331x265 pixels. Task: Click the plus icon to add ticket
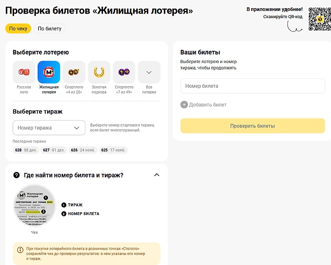click(x=184, y=105)
